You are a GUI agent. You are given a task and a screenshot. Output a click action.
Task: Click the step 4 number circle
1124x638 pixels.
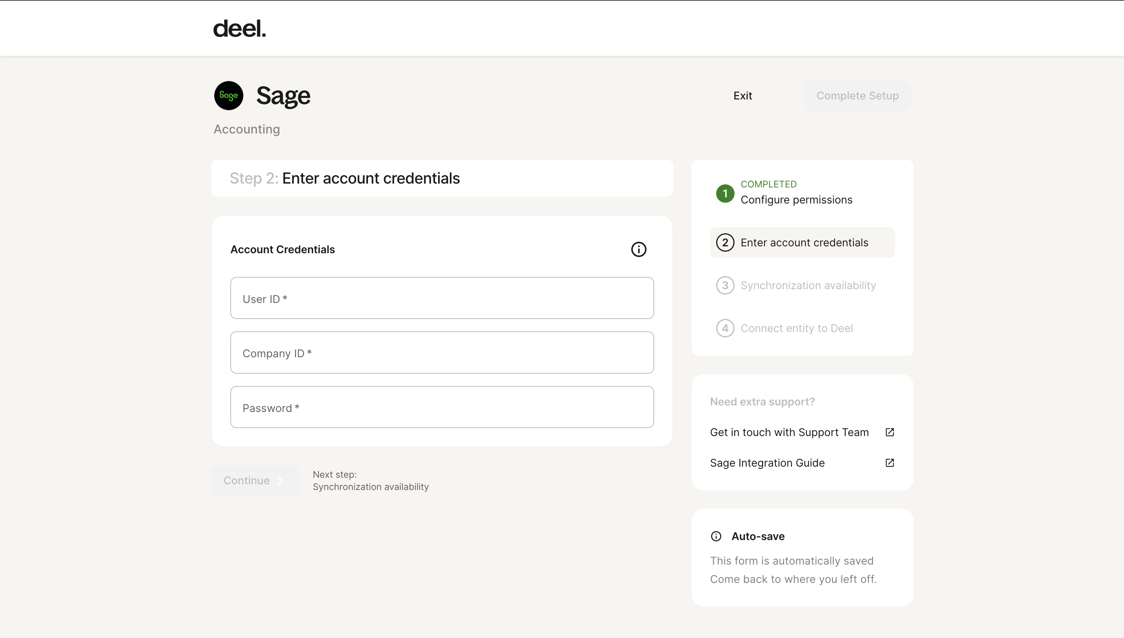click(x=725, y=328)
